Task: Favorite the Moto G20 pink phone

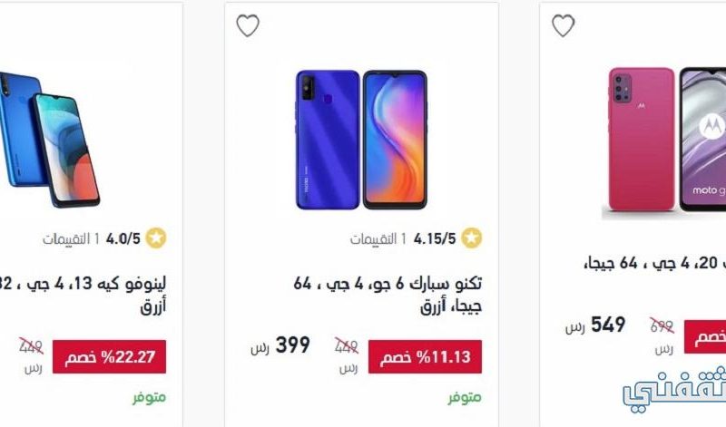Action: [x=563, y=25]
